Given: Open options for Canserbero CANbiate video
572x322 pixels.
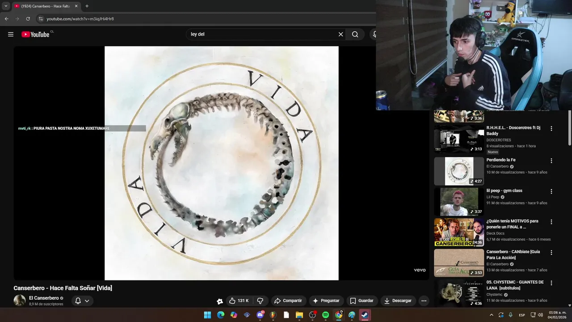Looking at the screenshot, I should pyautogui.click(x=551, y=252).
